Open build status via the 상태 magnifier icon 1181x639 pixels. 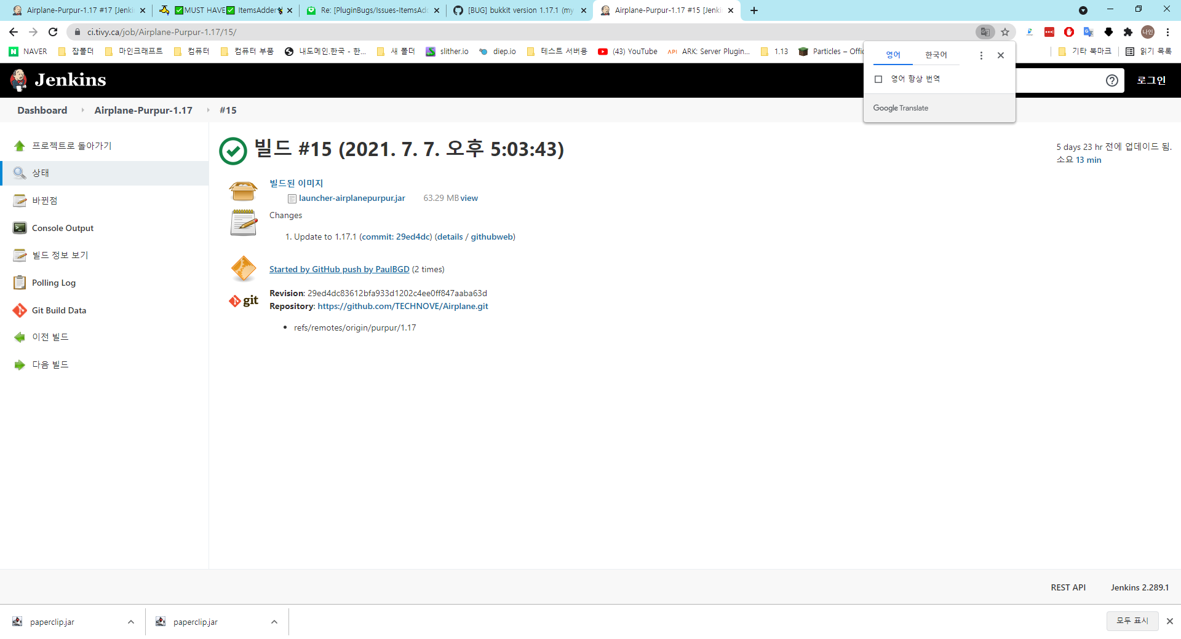click(19, 173)
